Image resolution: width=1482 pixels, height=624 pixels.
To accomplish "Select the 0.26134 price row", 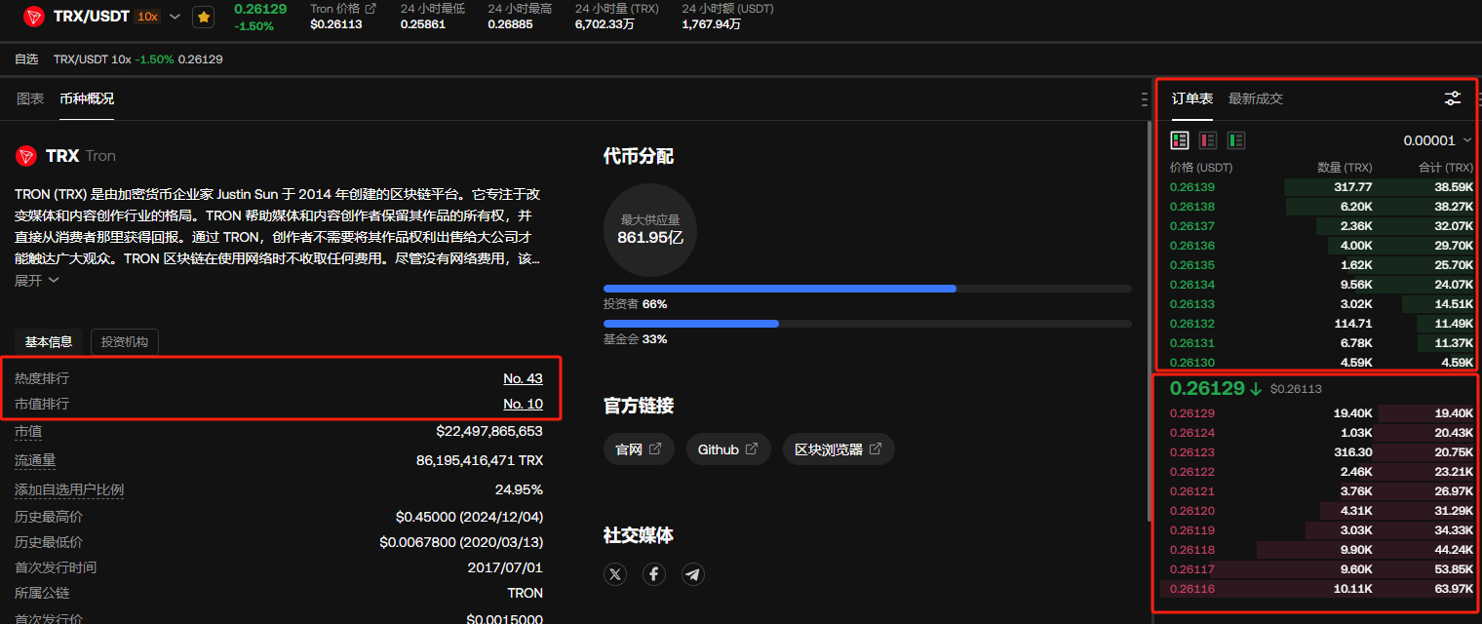I will tap(1316, 284).
